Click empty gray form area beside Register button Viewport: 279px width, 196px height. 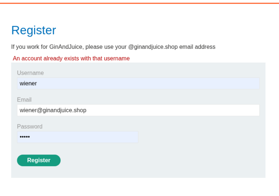(x=163, y=160)
